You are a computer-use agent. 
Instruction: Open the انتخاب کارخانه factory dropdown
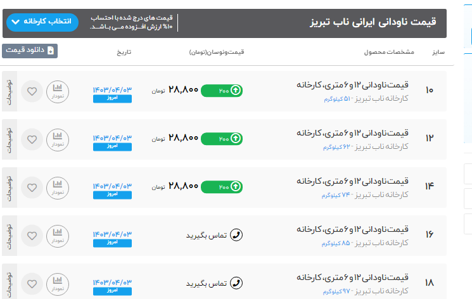point(42,22)
